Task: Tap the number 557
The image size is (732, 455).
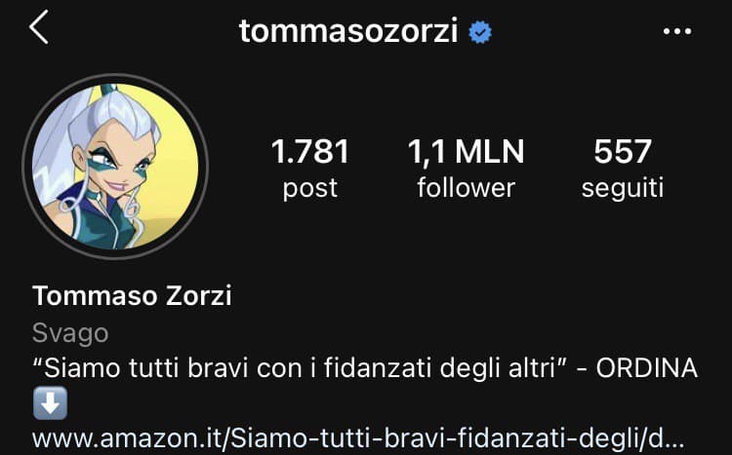Action: click(623, 151)
